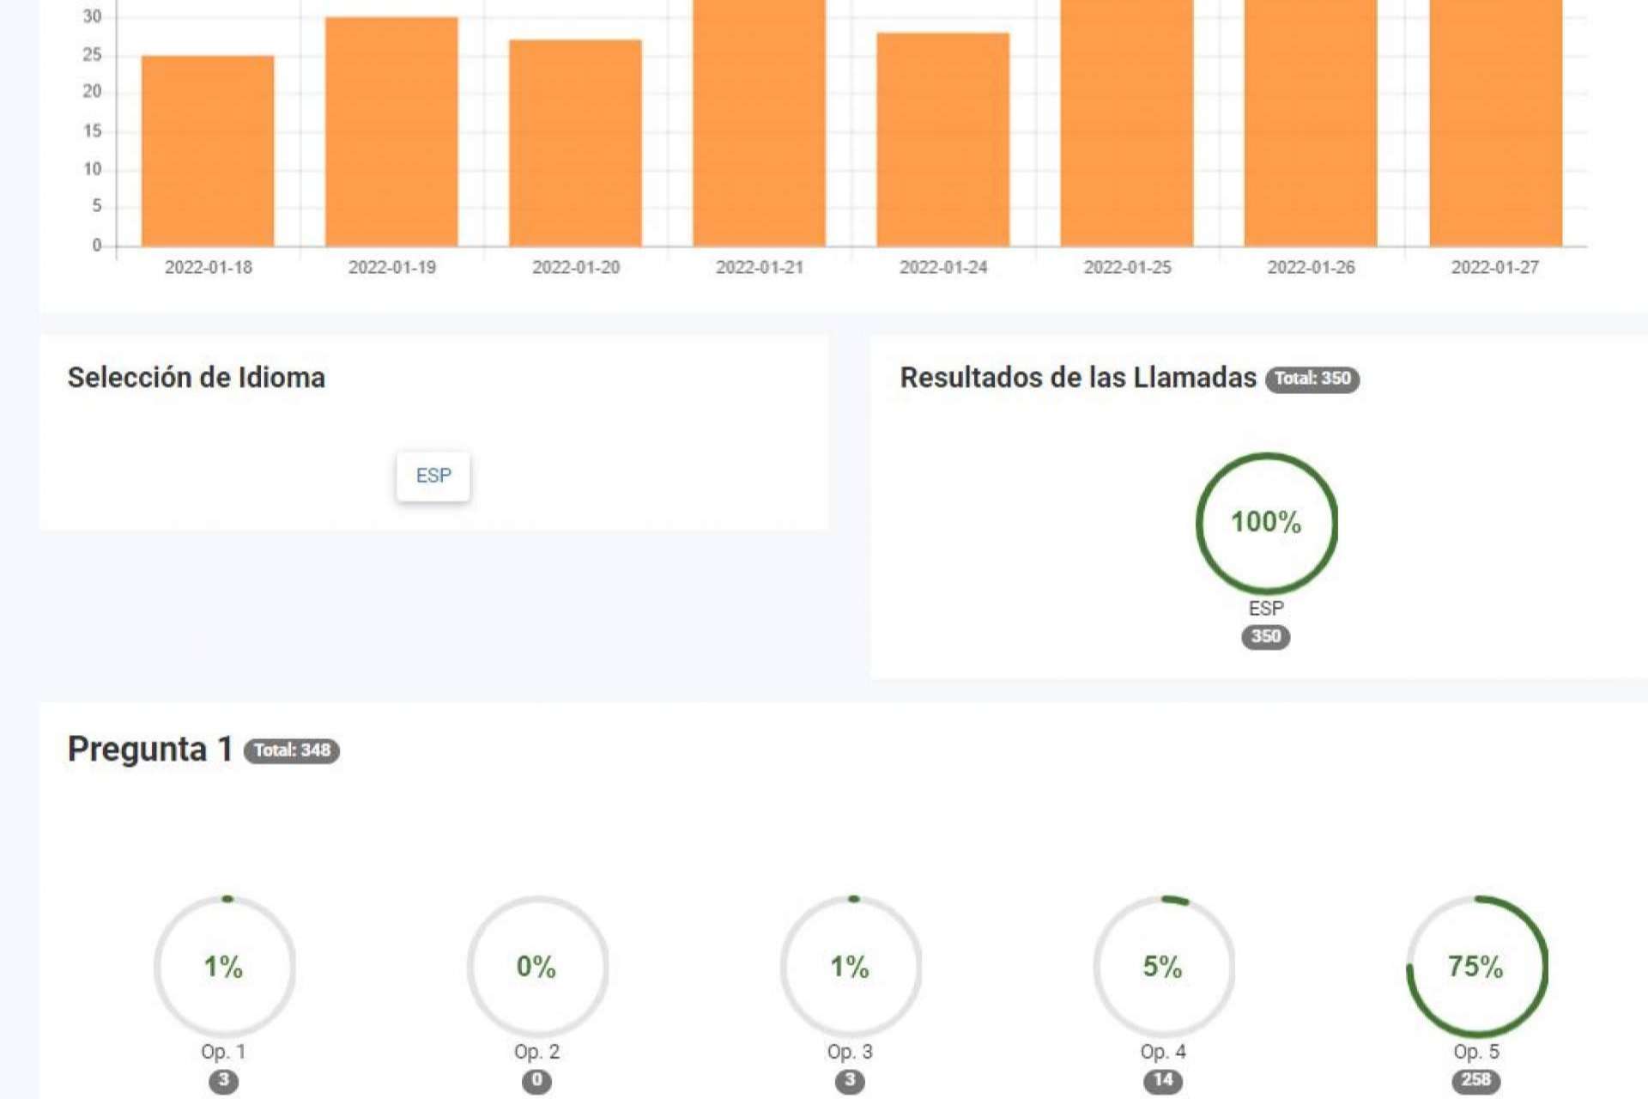1648x1099 pixels.
Task: Click the Op. 1 circle showing 1%
Action: click(x=224, y=966)
